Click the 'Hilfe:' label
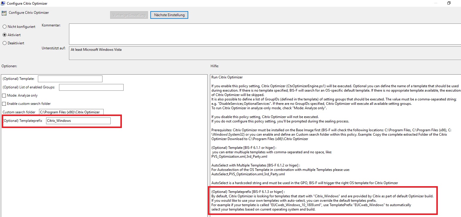This screenshot has width=461, height=217. [x=215, y=66]
